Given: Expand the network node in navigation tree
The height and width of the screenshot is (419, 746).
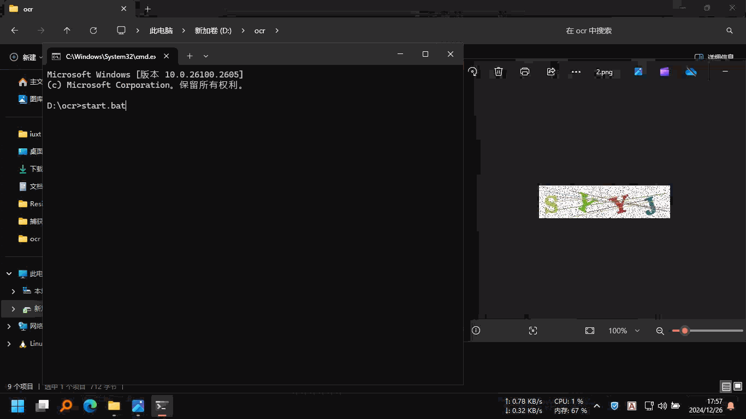Looking at the screenshot, I should [9, 326].
